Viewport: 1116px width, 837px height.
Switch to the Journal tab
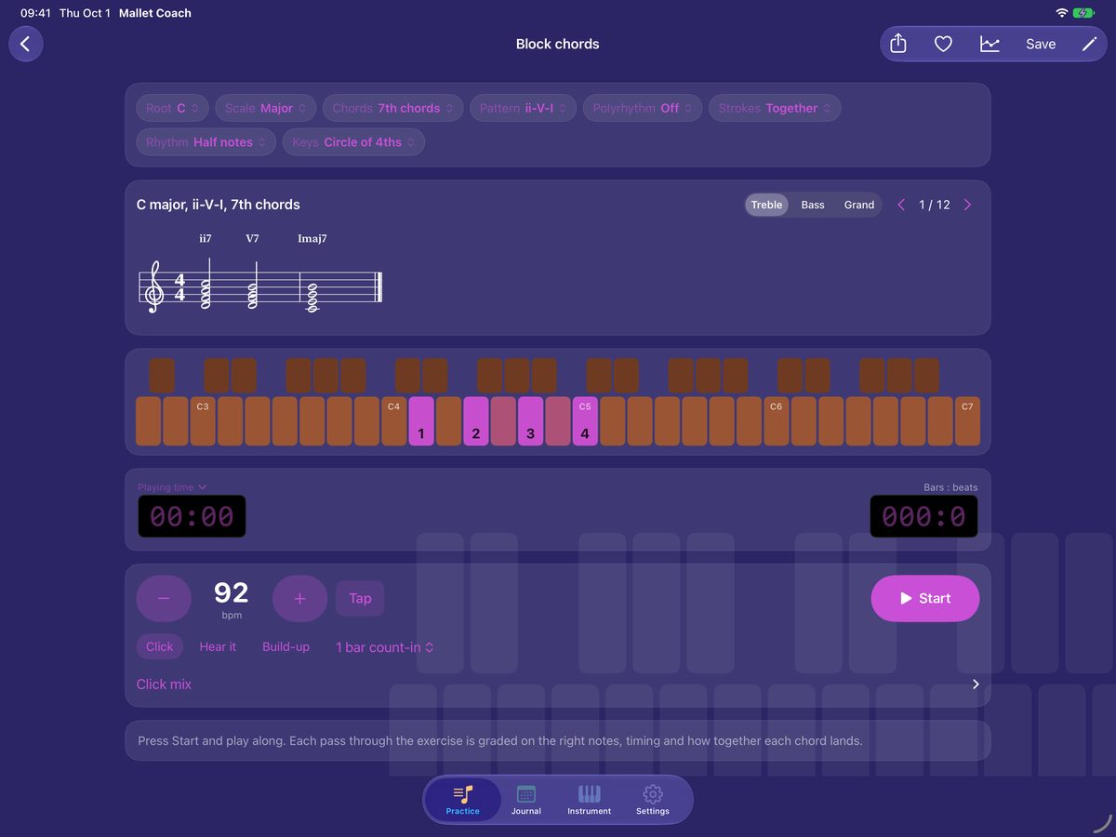pos(526,800)
